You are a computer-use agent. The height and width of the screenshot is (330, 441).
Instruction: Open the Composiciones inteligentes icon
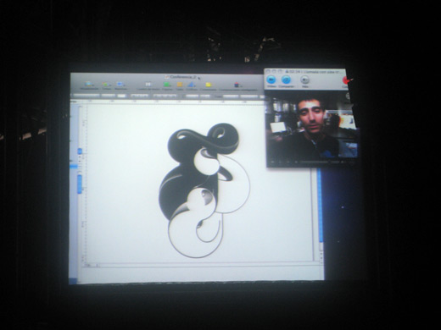coord(237,85)
